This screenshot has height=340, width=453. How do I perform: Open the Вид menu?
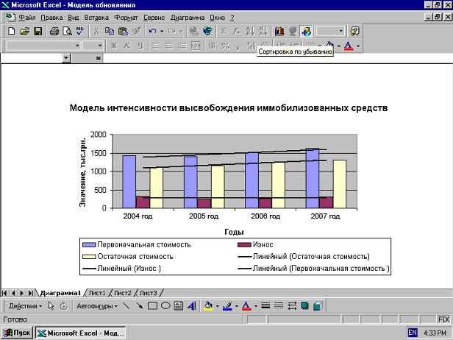(x=74, y=18)
